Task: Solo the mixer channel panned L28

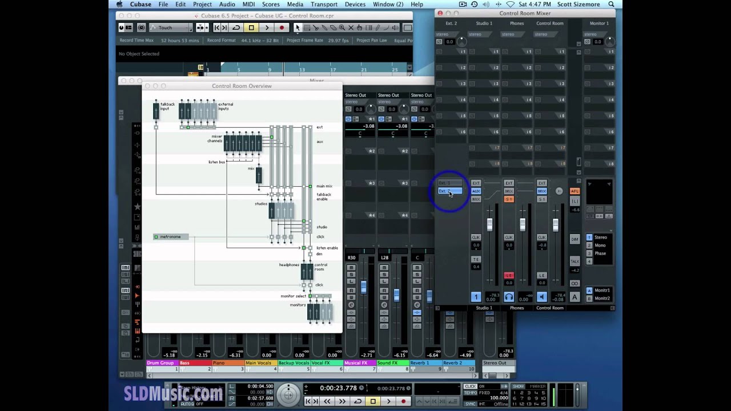Action: [384, 276]
